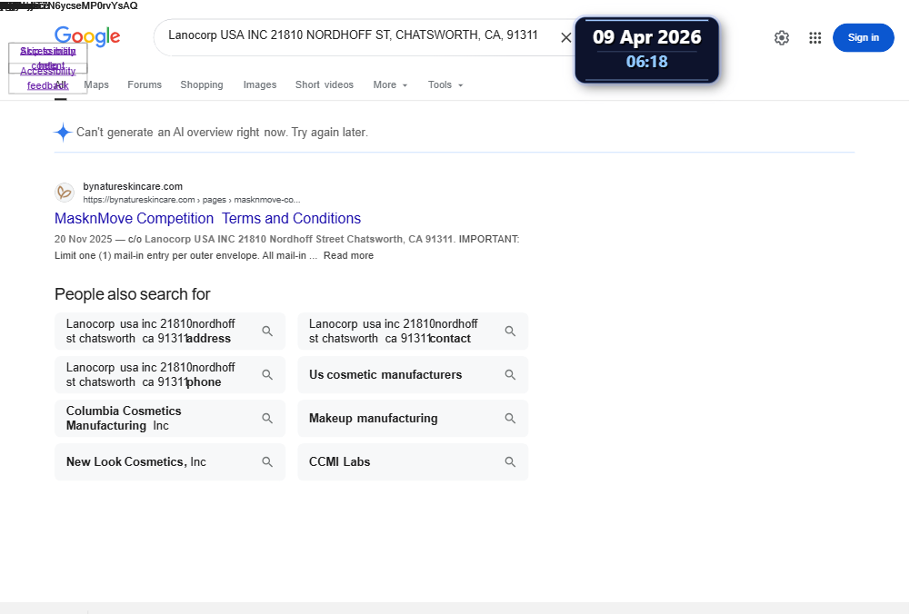The height and width of the screenshot is (614, 920).
Task: Clear the search box with the X icon
Action: [565, 37]
